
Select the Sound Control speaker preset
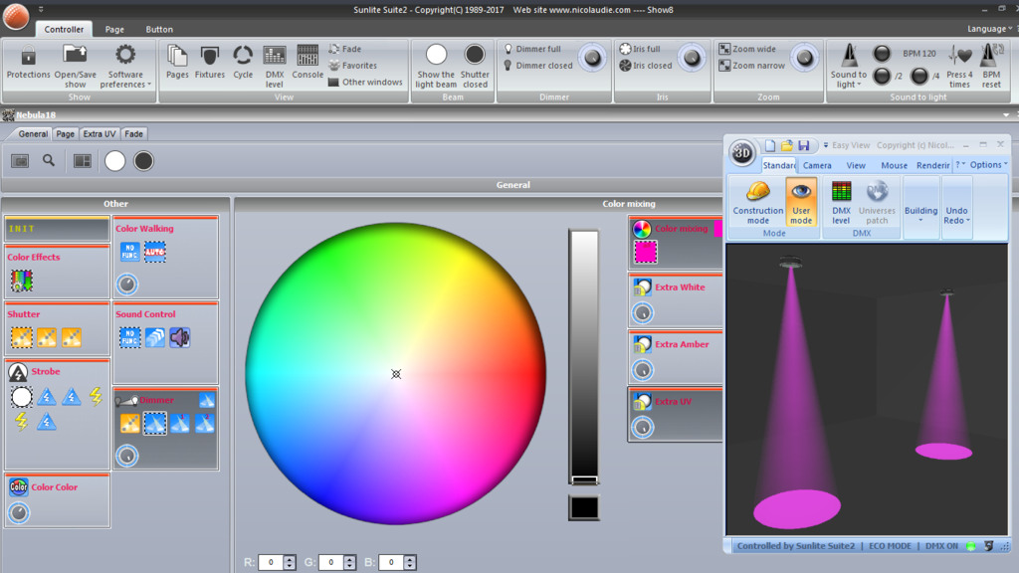[179, 337]
